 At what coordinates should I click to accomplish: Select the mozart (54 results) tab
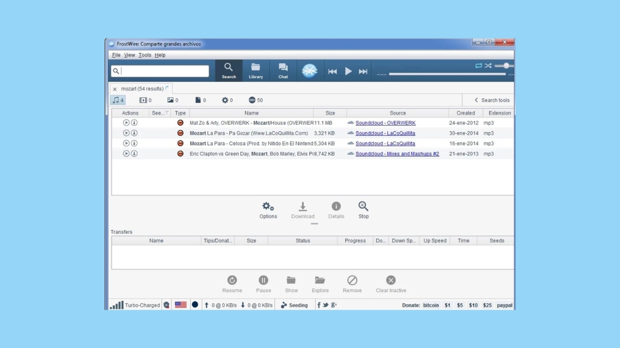click(x=142, y=89)
